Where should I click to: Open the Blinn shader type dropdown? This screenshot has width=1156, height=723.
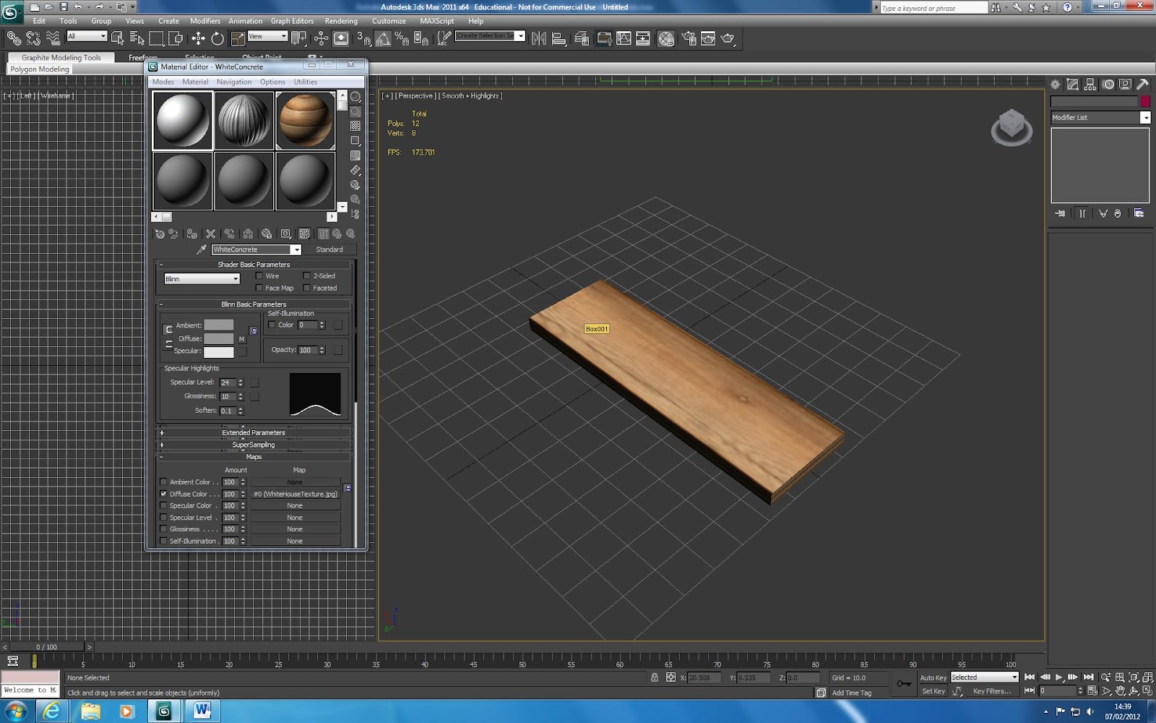click(x=202, y=278)
